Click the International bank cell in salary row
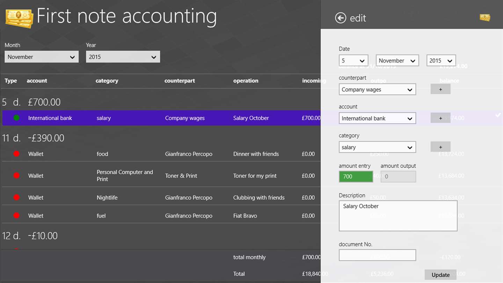The width and height of the screenshot is (503, 283). (x=50, y=118)
